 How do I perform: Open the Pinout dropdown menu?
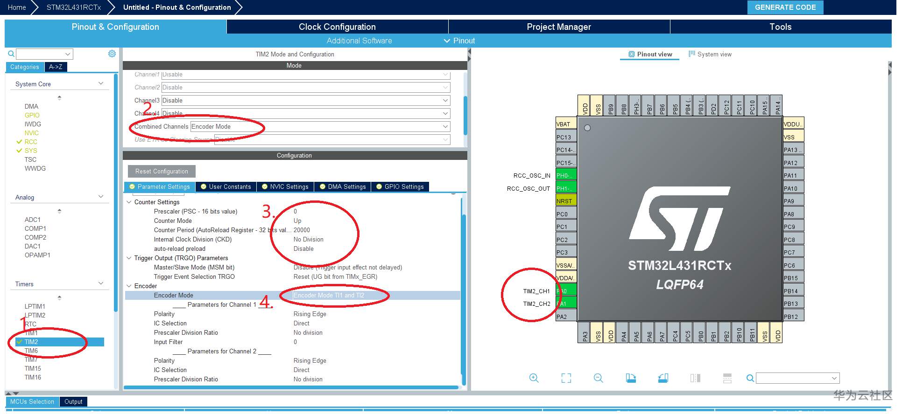(459, 41)
